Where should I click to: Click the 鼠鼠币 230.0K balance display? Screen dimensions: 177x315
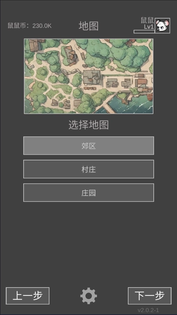[x=30, y=26]
